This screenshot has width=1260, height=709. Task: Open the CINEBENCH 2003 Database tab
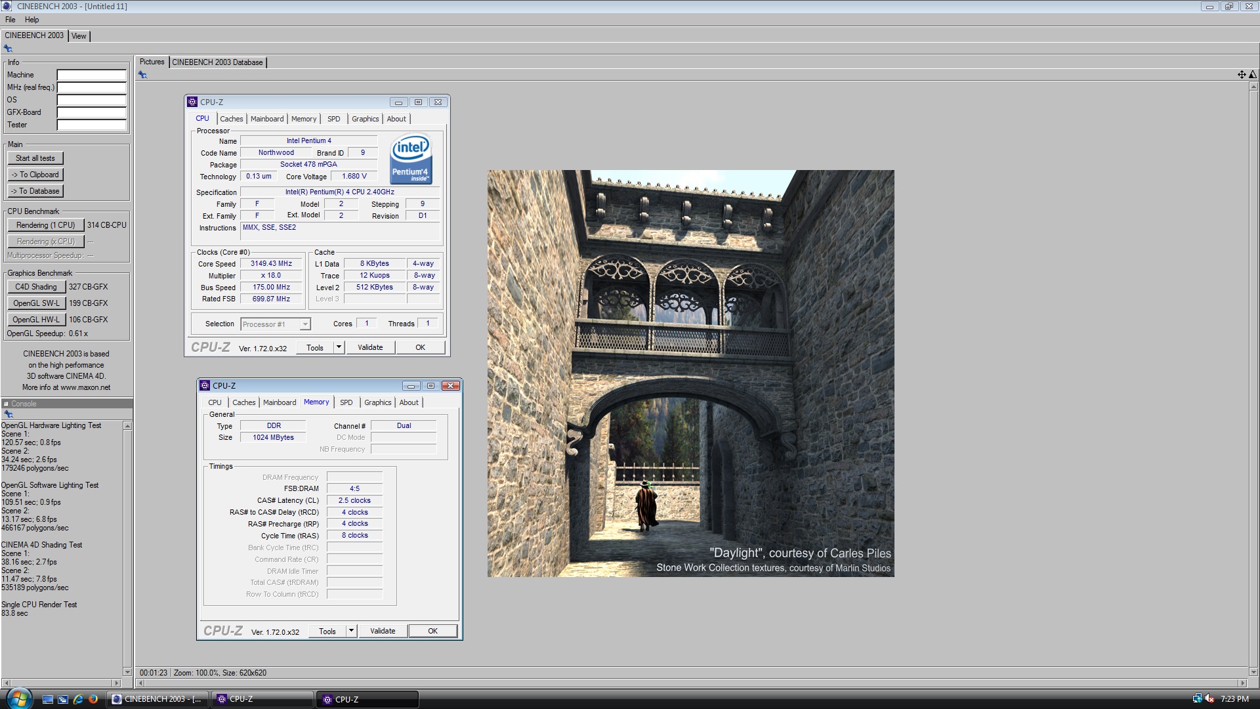click(217, 62)
